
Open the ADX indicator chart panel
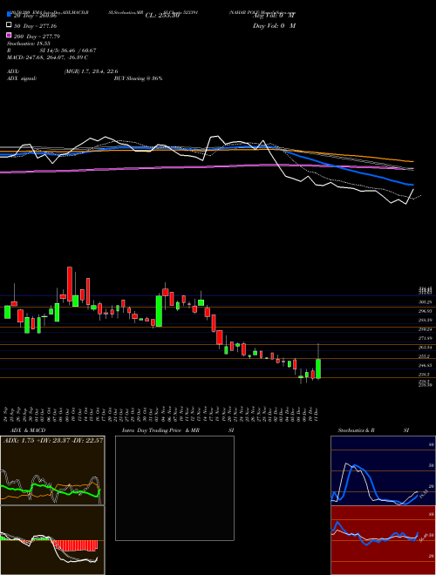point(52,470)
